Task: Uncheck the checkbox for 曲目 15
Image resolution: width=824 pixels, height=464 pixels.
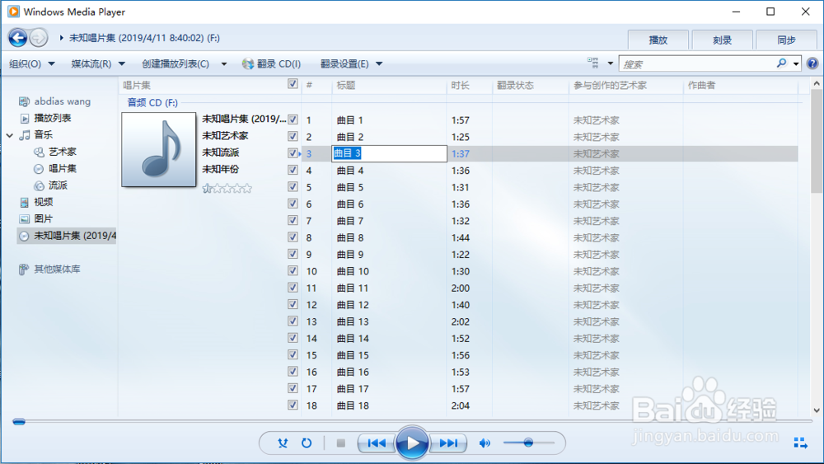Action: [x=293, y=354]
